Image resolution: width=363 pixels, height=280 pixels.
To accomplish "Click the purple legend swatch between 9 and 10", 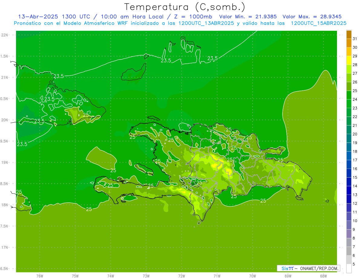I will pos(349,225).
